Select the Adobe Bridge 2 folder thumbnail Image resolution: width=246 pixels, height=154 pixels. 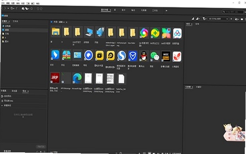pos(111,32)
